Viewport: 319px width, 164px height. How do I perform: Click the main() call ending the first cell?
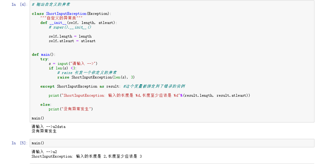[38, 118]
